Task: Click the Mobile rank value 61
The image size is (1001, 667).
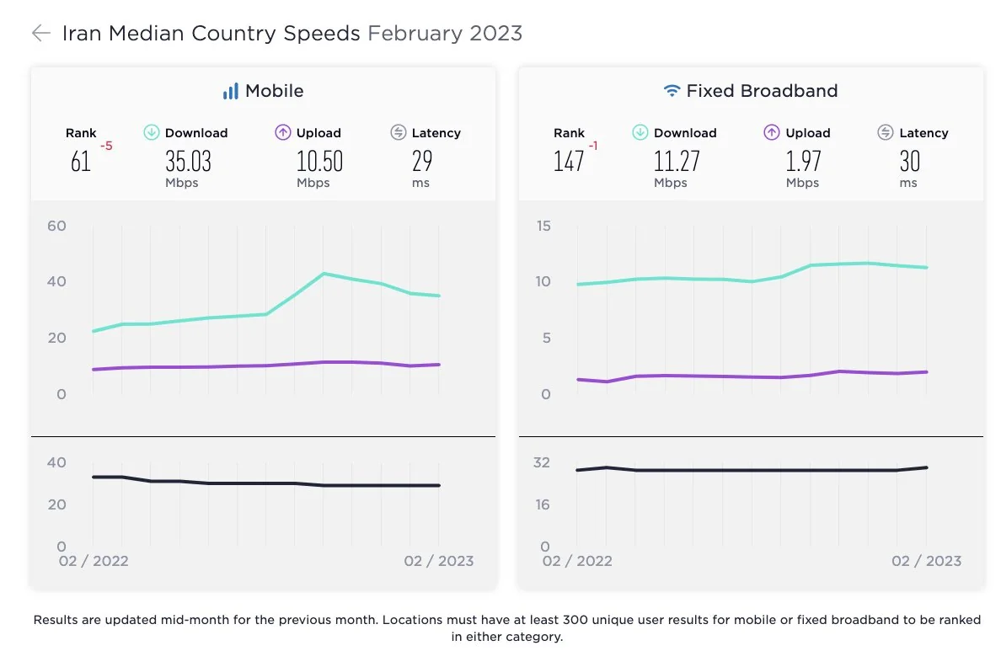Action: (81, 161)
